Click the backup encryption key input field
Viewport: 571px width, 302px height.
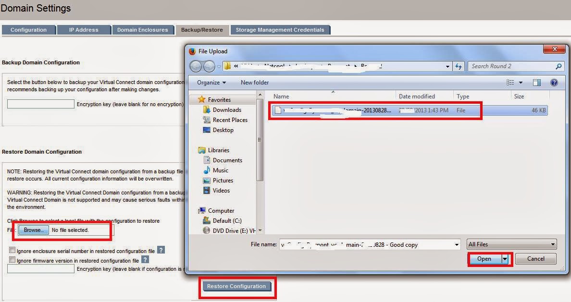click(41, 104)
